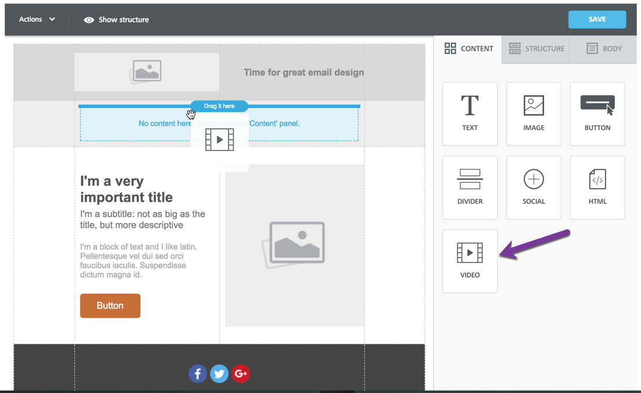Select the Button content block
641x393 pixels.
(597, 114)
